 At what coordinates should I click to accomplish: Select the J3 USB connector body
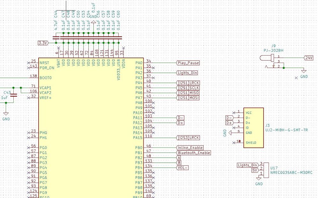254,128
